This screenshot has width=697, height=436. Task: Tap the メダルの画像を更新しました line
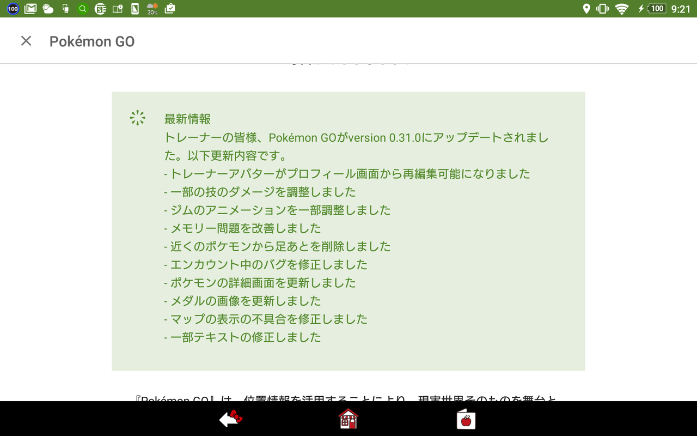[x=242, y=301]
